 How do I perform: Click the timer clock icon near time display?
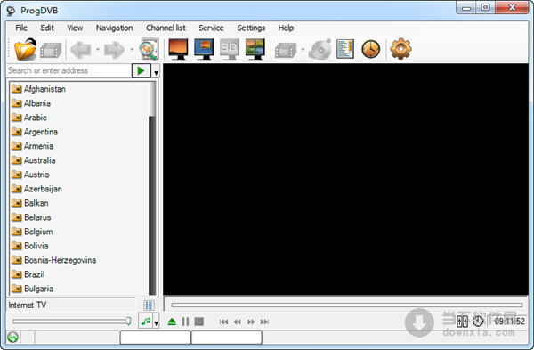(x=478, y=321)
